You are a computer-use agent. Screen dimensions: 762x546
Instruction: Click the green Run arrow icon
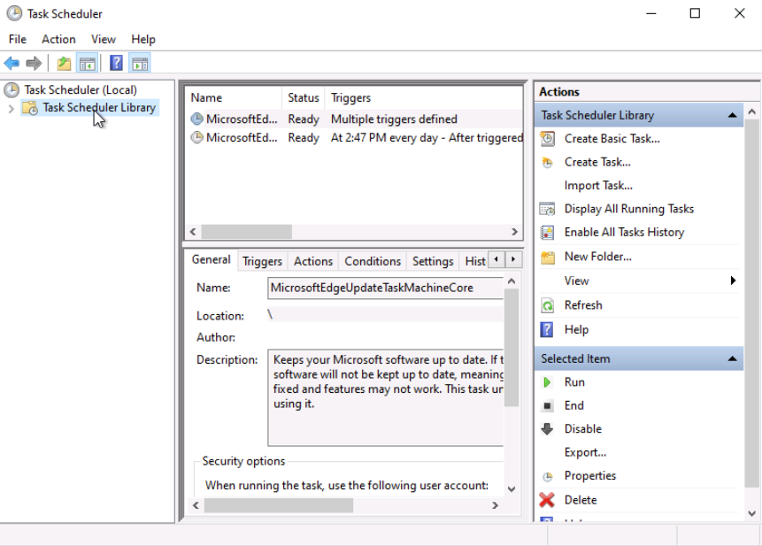click(x=548, y=382)
